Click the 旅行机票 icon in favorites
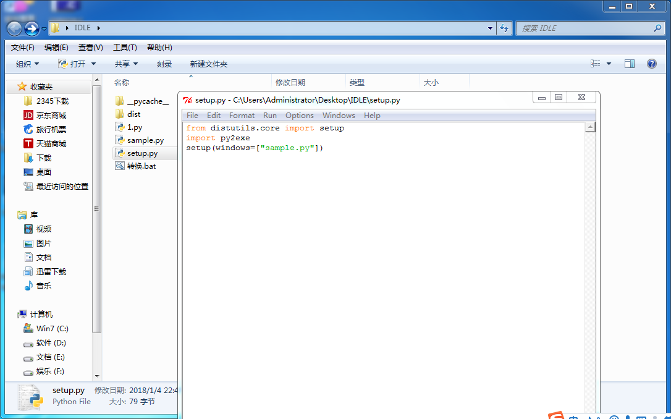The width and height of the screenshot is (671, 419). point(28,129)
